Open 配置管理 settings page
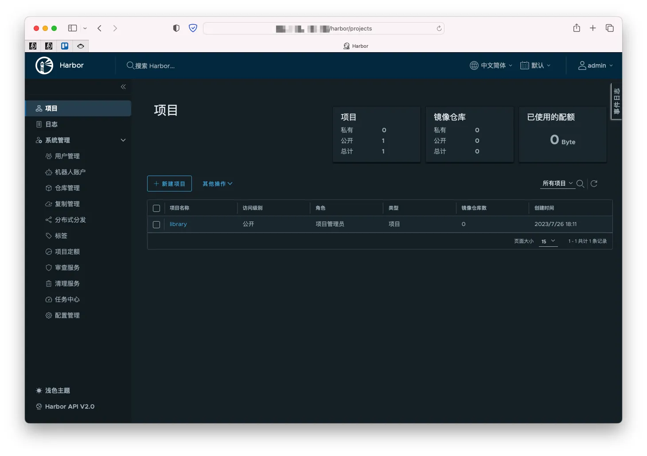The image size is (647, 456). click(x=67, y=315)
